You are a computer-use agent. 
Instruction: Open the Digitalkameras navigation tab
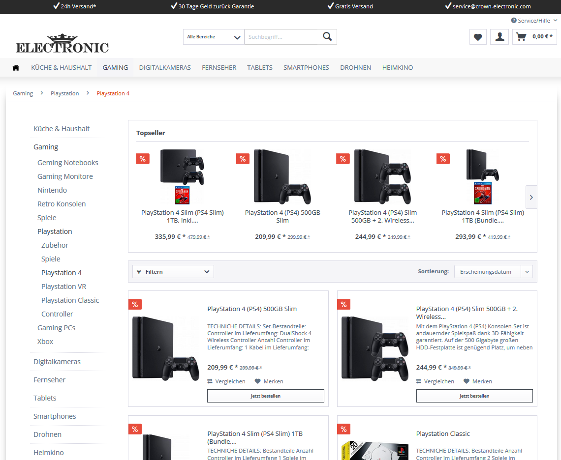coord(165,67)
